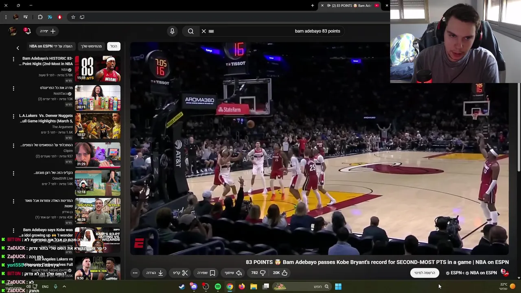The width and height of the screenshot is (521, 293).
Task: Click the ESPN channel avatar
Action: pos(504,272)
